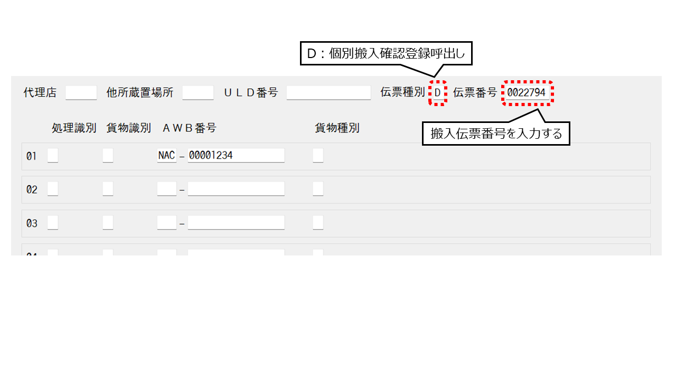Select row 02 処理識別 box
This screenshot has height=380, width=676.
click(53, 189)
